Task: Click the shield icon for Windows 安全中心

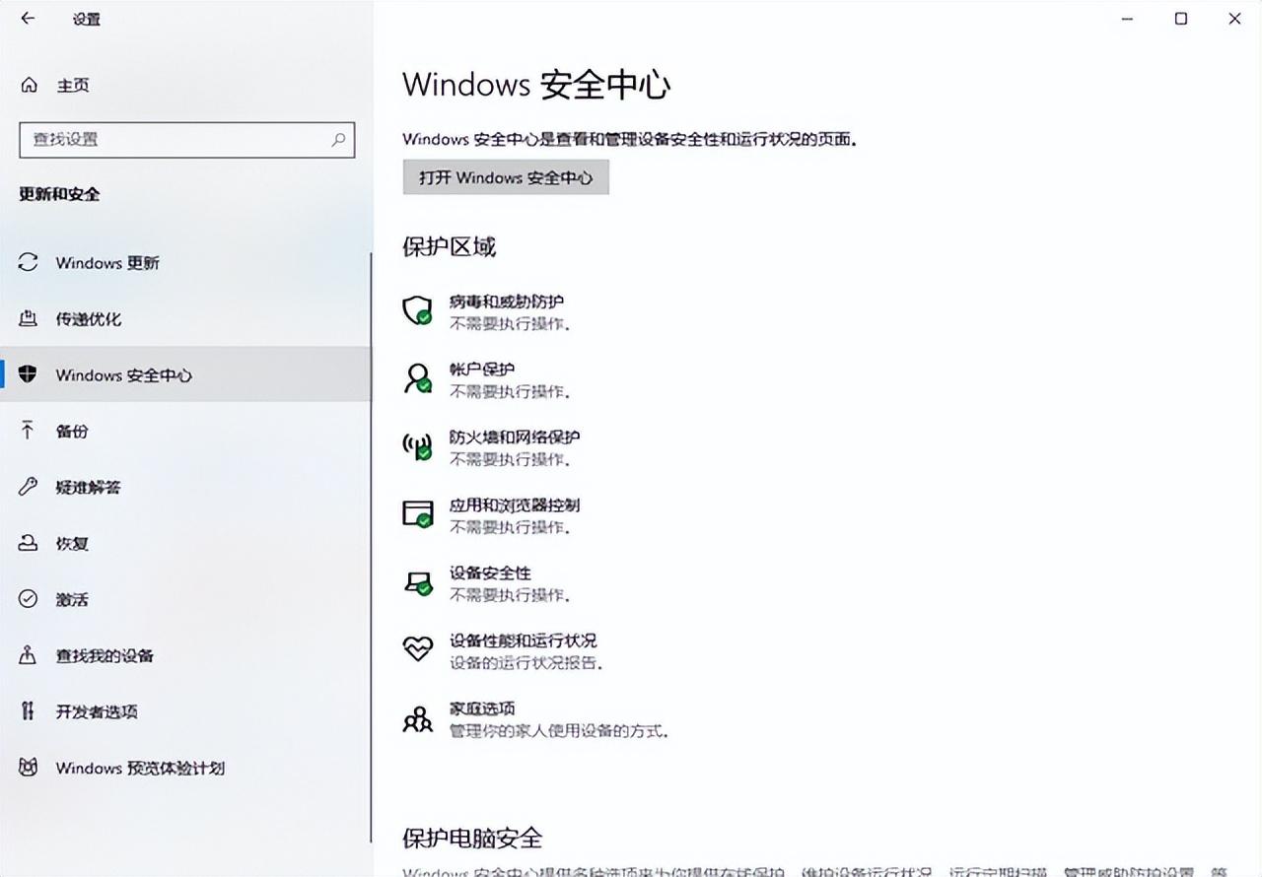Action: pos(29,374)
